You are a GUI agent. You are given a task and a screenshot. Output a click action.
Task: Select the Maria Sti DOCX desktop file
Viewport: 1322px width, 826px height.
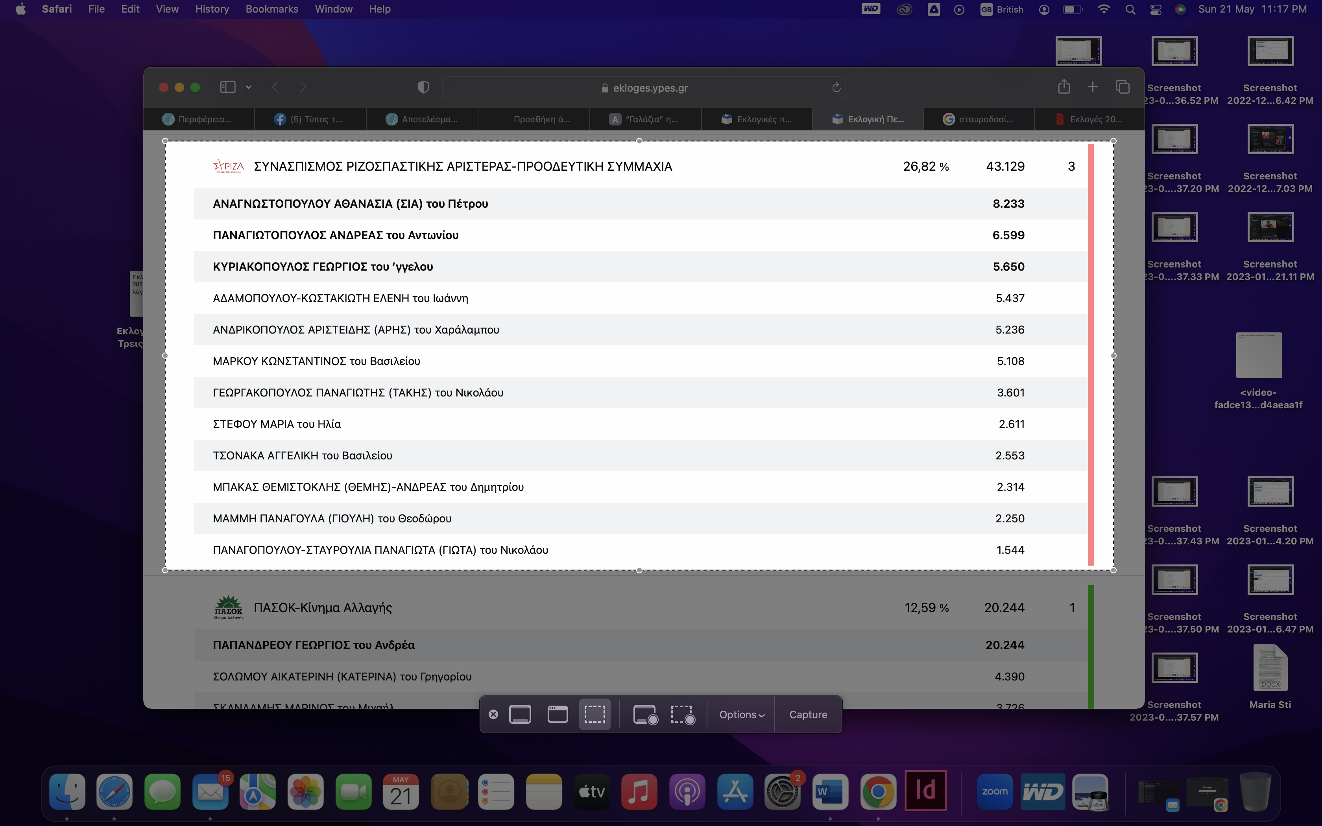coord(1270,677)
